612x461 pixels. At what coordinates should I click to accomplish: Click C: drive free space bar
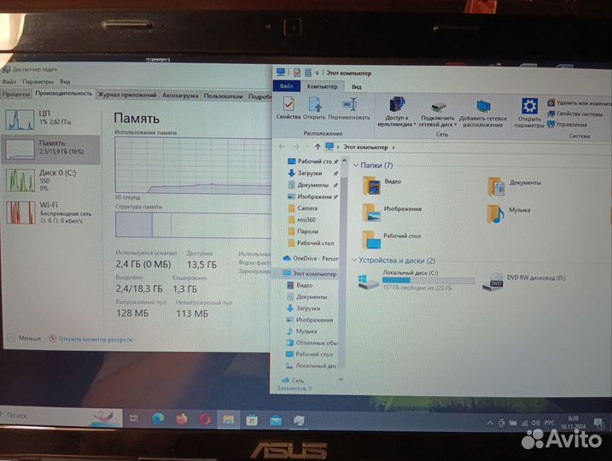tap(428, 280)
